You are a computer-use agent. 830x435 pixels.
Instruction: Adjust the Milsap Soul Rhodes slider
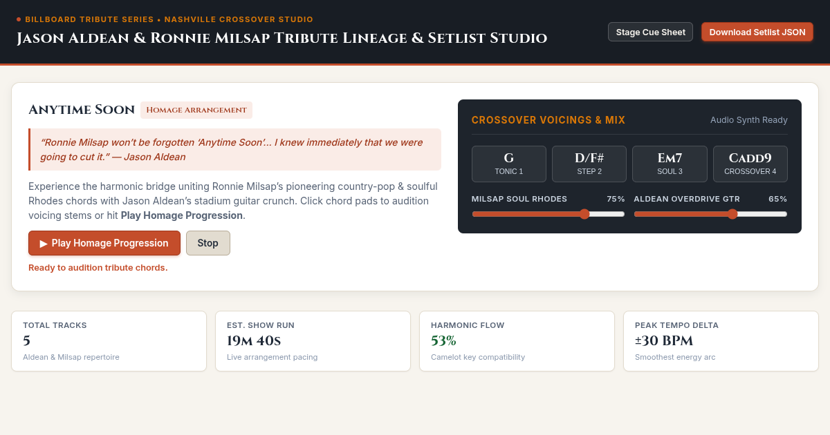click(548, 214)
